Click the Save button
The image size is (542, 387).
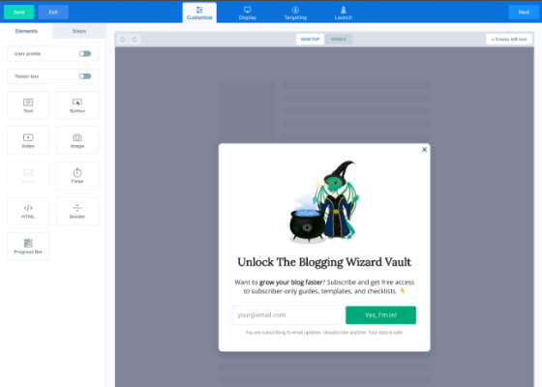[19, 12]
